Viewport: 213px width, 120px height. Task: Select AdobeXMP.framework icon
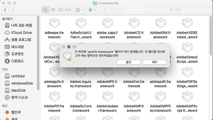tap(134, 97)
